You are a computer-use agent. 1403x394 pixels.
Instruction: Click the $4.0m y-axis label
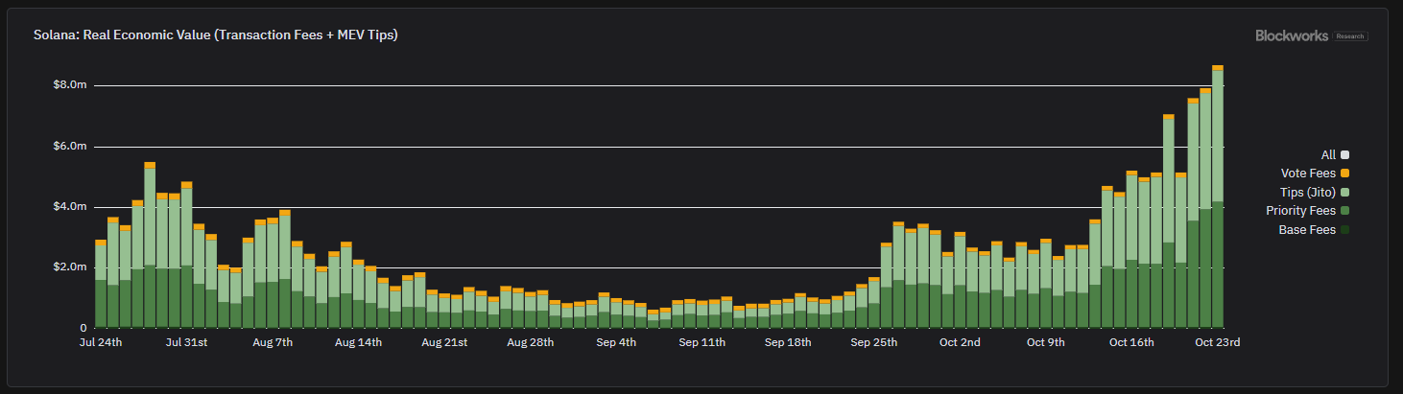click(70, 207)
